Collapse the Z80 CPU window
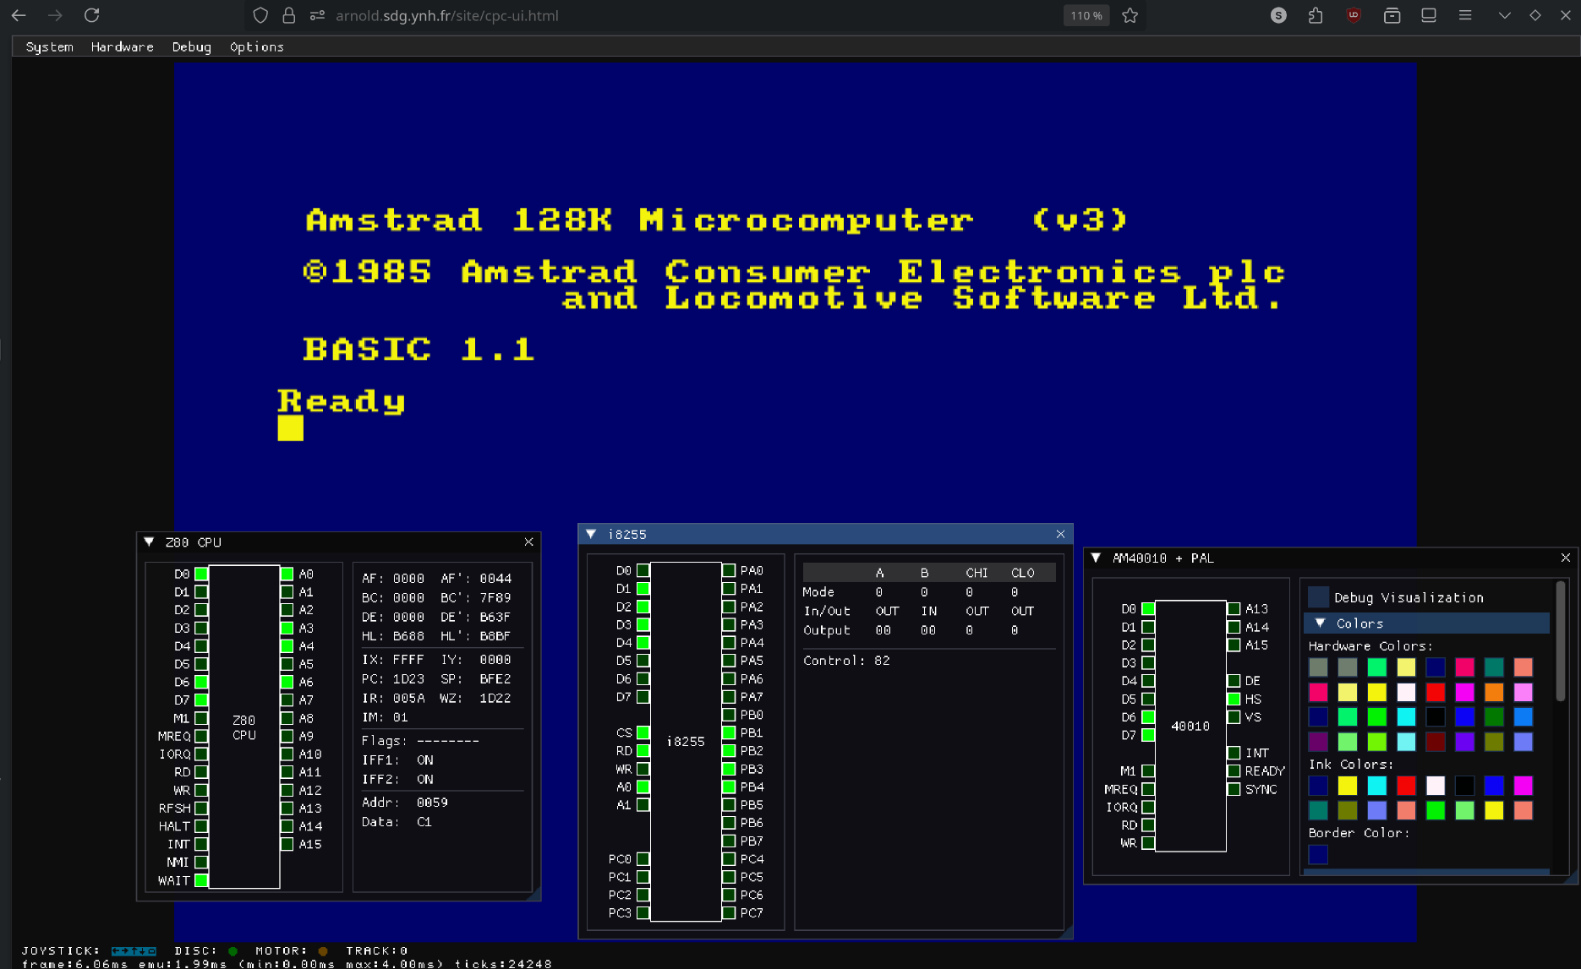This screenshot has width=1581, height=969. (149, 542)
